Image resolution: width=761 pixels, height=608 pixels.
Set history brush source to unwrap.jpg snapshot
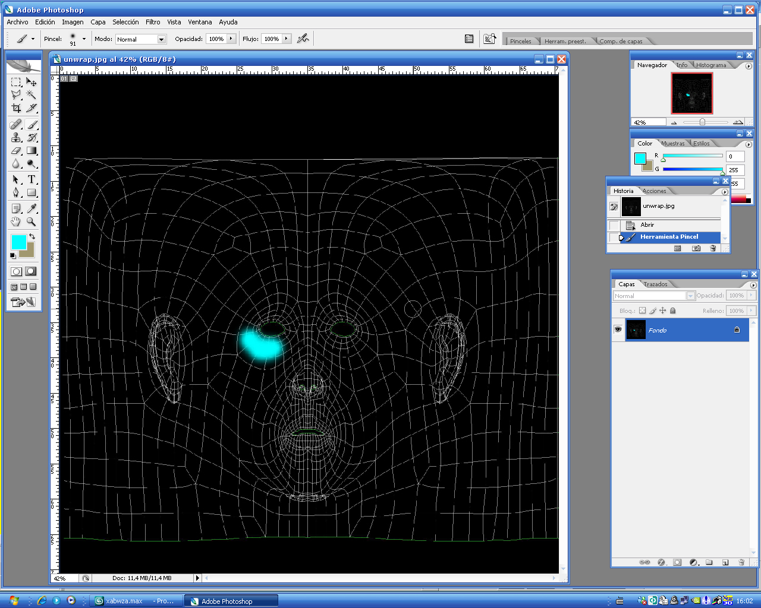pyautogui.click(x=614, y=207)
